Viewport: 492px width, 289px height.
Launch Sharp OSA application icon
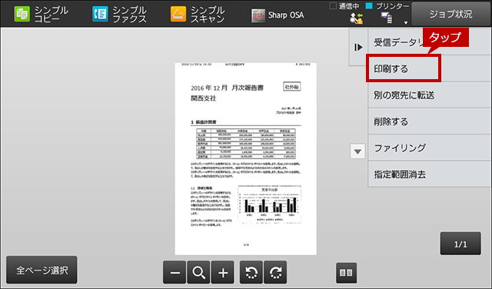(258, 15)
